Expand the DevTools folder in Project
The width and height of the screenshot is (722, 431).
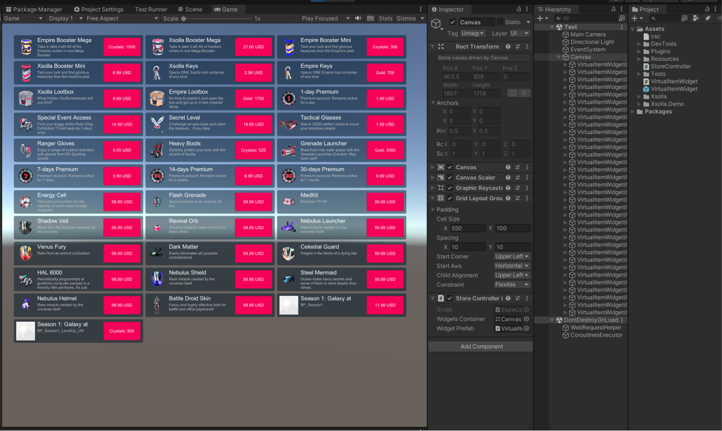pos(640,44)
